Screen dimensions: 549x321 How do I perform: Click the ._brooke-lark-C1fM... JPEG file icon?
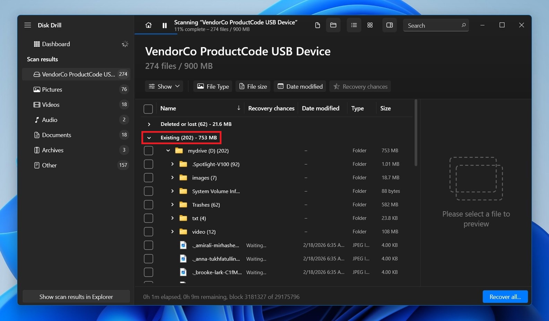183,272
